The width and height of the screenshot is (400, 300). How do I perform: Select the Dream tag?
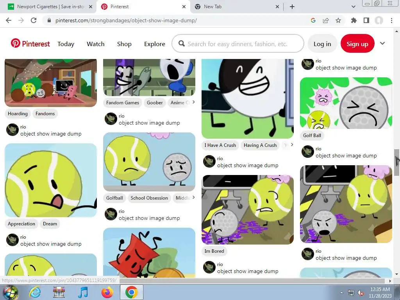click(x=50, y=224)
